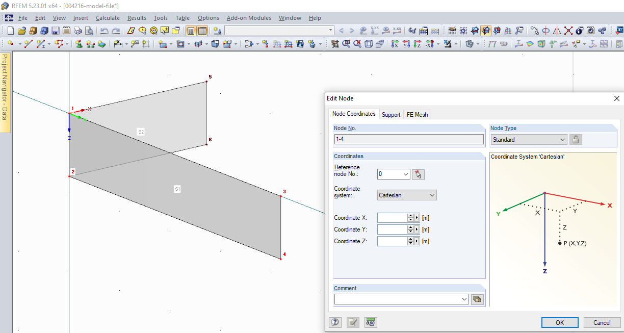The width and height of the screenshot is (624, 333).
Task: Select the Node Coordinates tab
Action: 354,114
